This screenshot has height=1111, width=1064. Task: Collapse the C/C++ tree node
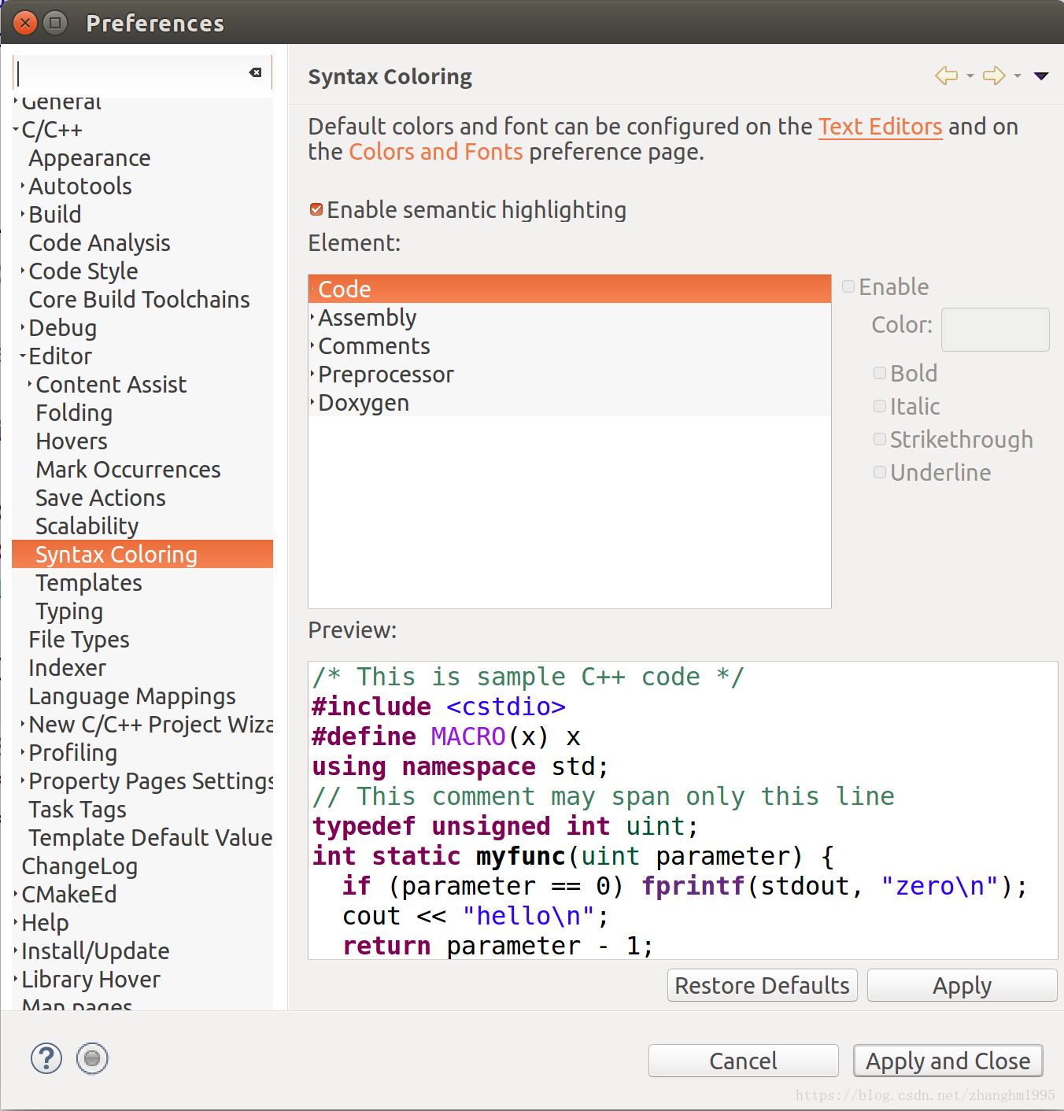click(x=16, y=129)
